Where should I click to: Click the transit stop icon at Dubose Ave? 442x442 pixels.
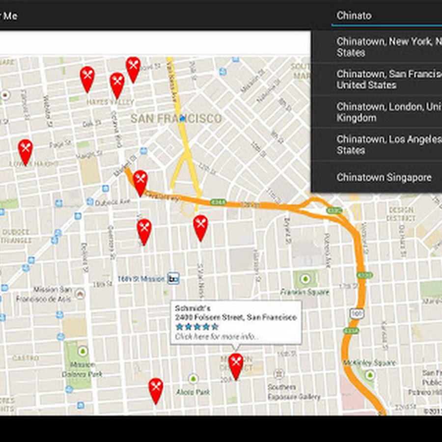[90, 201]
